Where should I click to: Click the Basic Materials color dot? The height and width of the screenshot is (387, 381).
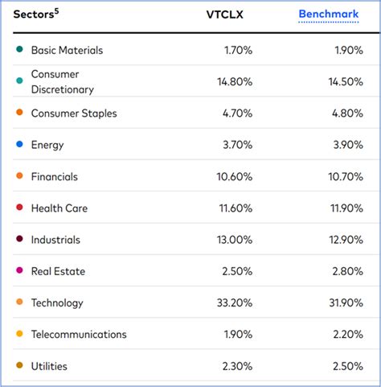point(19,49)
